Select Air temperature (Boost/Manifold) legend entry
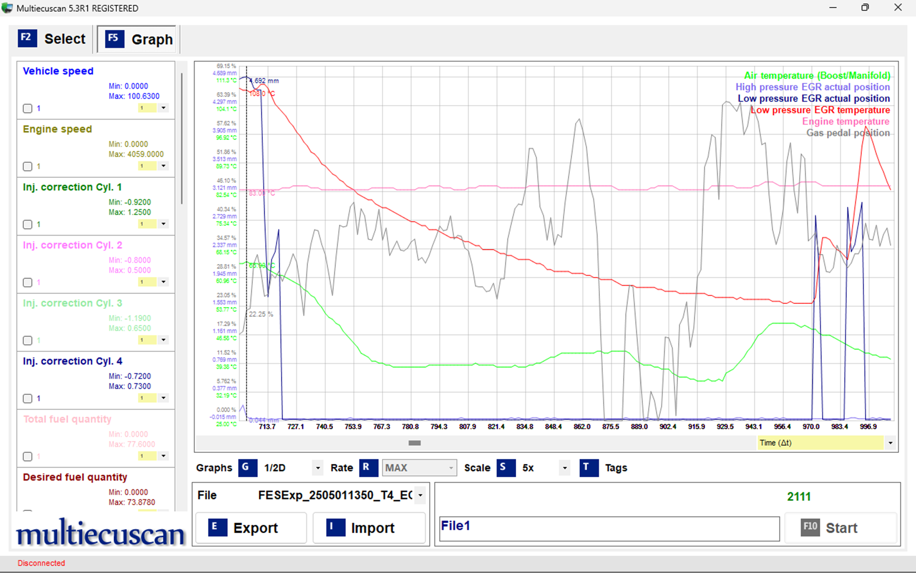The width and height of the screenshot is (916, 573). 817,76
